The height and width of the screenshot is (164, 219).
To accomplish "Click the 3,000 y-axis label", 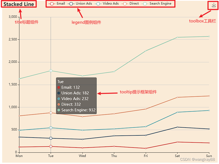I will [13, 17].
